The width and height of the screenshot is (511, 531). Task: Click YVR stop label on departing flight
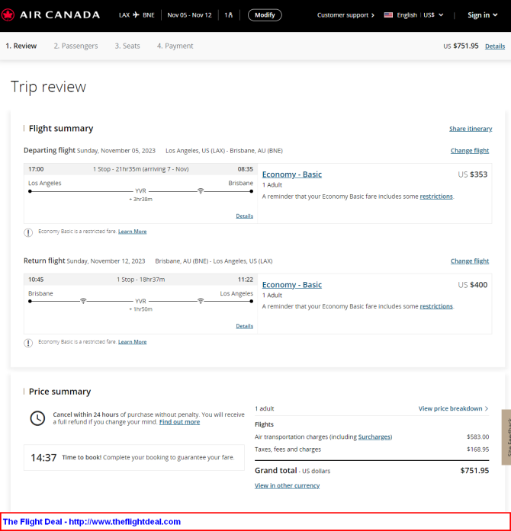[140, 191]
